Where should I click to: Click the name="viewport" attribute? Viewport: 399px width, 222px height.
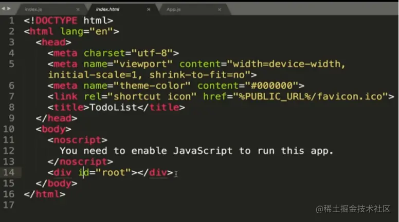click(128, 64)
